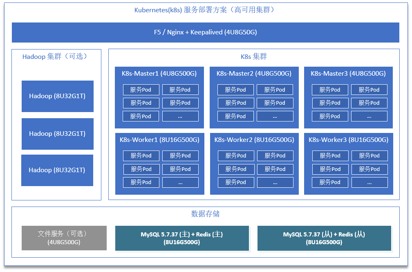The width and height of the screenshot is (412, 272).
Task: Select the MySQL 5.7.37 (主) + Redis box
Action: point(182,238)
